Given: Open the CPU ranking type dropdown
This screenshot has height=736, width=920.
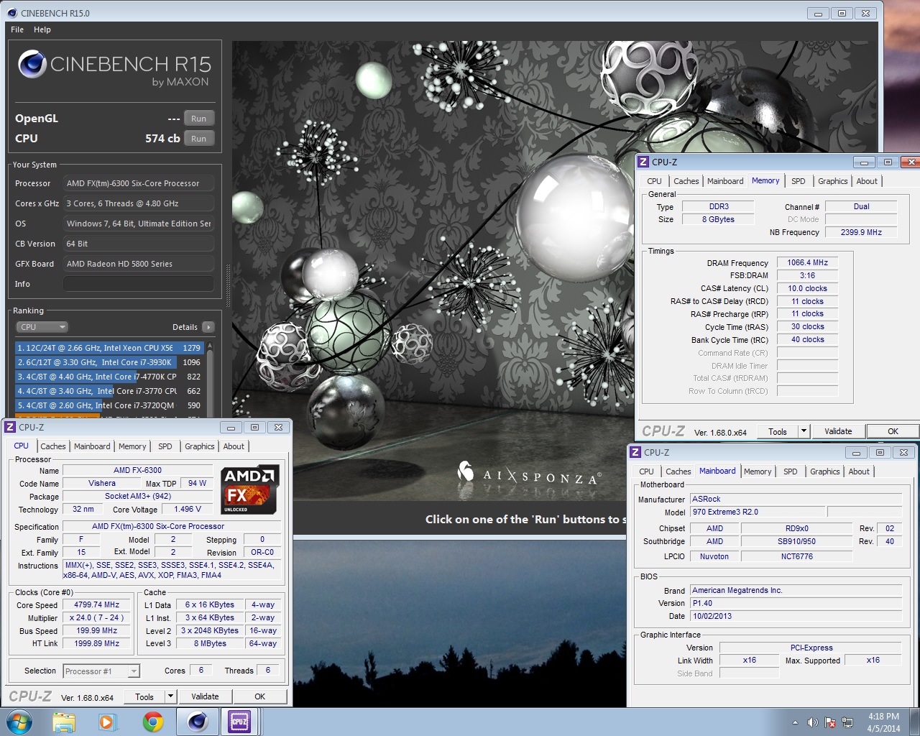Looking at the screenshot, I should [42, 327].
